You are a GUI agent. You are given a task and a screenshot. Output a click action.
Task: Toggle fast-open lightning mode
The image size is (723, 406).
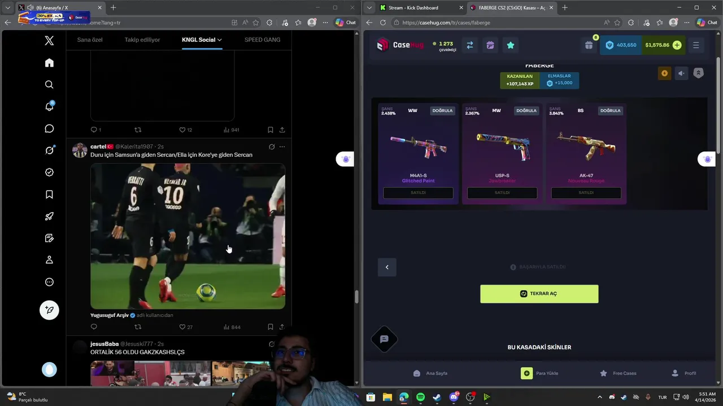664,73
